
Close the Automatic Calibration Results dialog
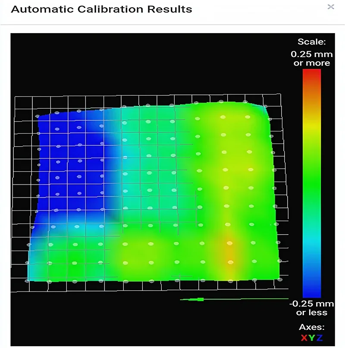(x=331, y=7)
